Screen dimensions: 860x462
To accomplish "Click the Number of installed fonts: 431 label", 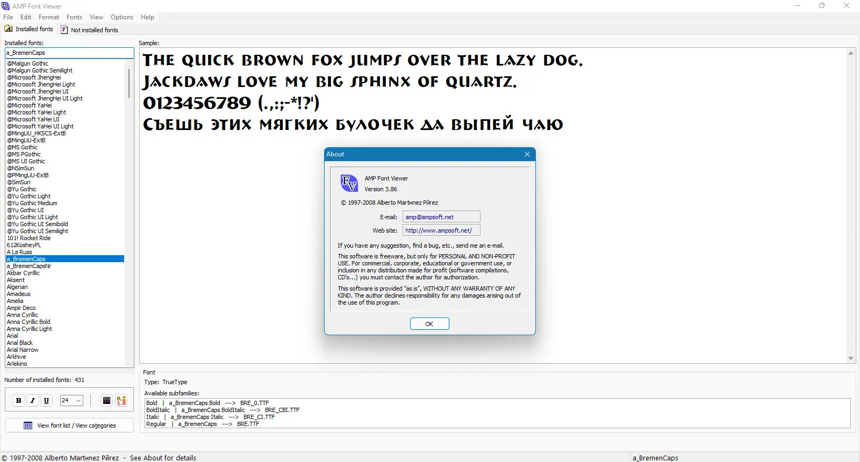I will (45, 380).
